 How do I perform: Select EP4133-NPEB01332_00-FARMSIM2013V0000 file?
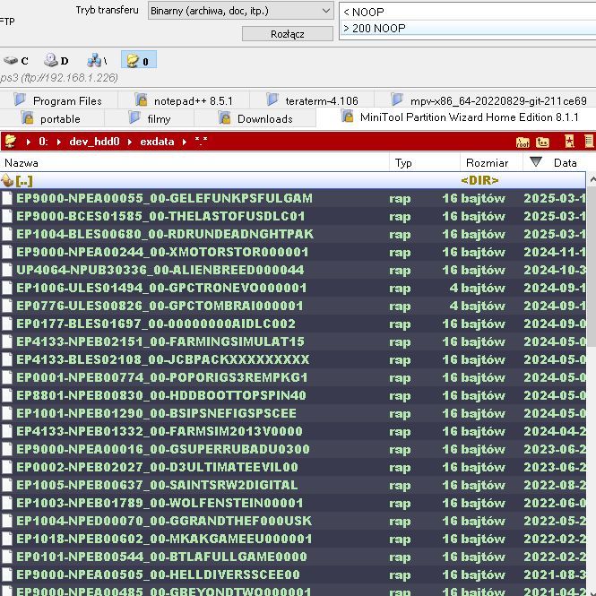(x=293, y=431)
